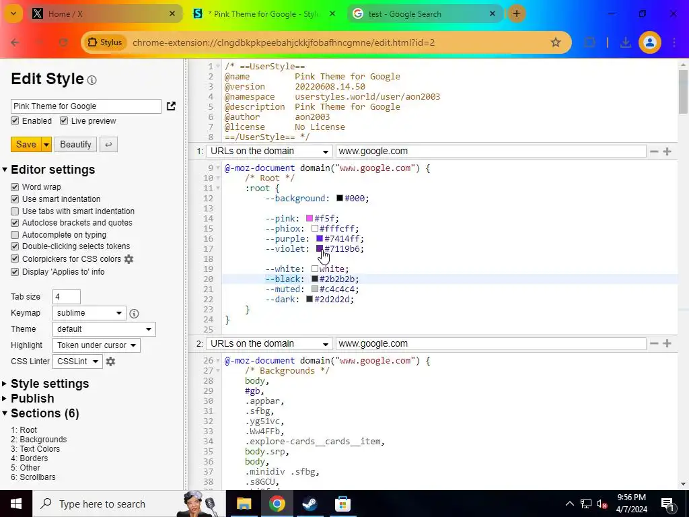Click the style name input field
Viewport: 689px width, 517px height.
point(86,106)
